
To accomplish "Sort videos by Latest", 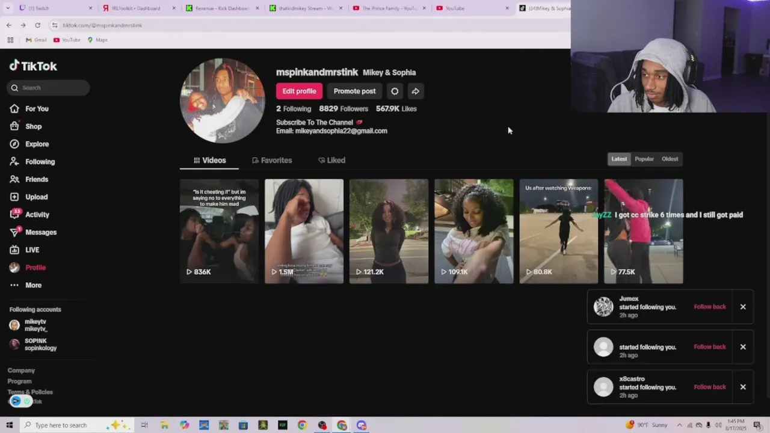I will (x=619, y=159).
